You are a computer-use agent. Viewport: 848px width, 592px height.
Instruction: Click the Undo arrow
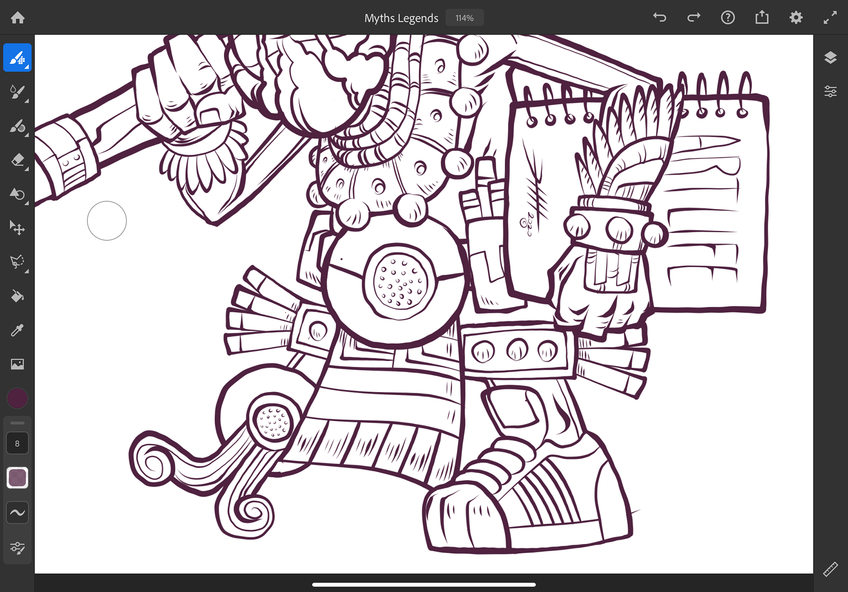tap(659, 18)
